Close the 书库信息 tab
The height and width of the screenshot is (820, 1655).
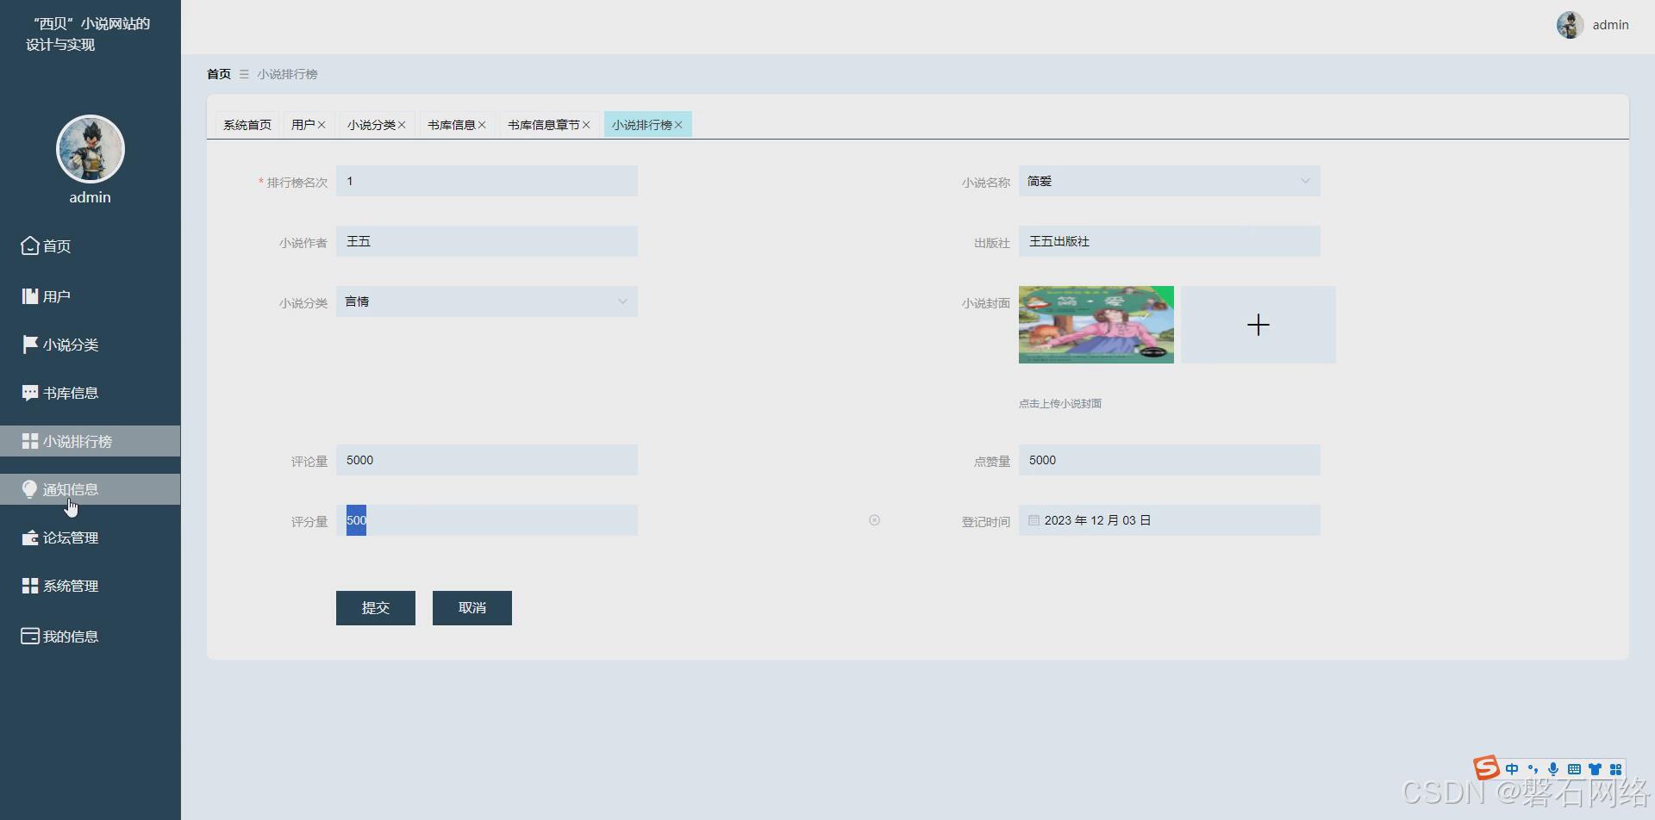[482, 125]
